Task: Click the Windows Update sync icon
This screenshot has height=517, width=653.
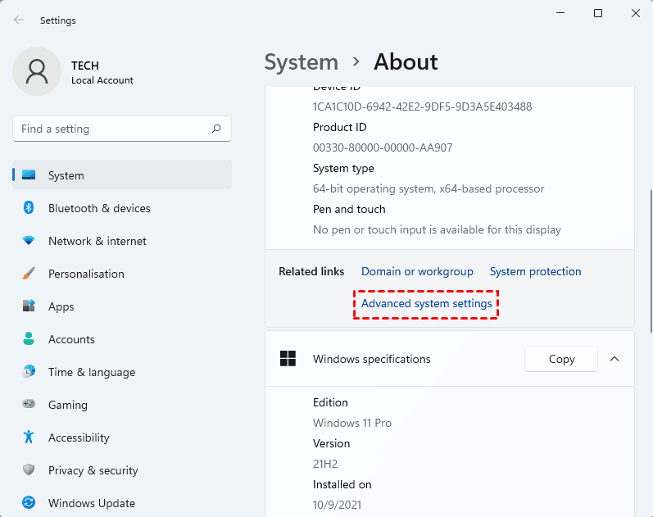Action: coord(29,503)
